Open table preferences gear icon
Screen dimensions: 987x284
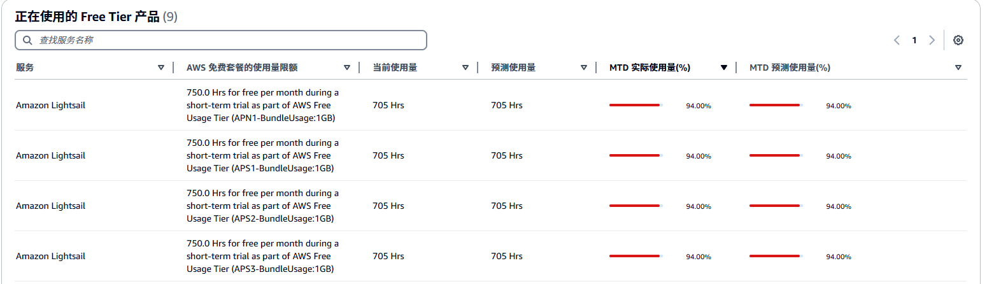coord(958,40)
